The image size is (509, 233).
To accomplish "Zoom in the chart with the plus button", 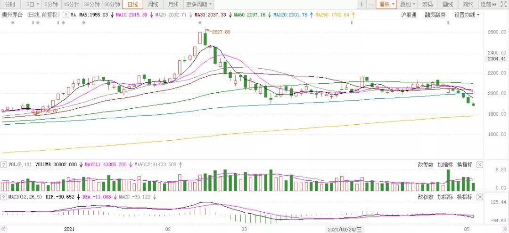I will pyautogui.click(x=361, y=5).
